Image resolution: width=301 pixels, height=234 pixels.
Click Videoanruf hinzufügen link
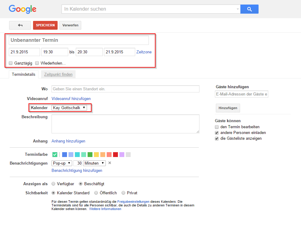point(71,99)
